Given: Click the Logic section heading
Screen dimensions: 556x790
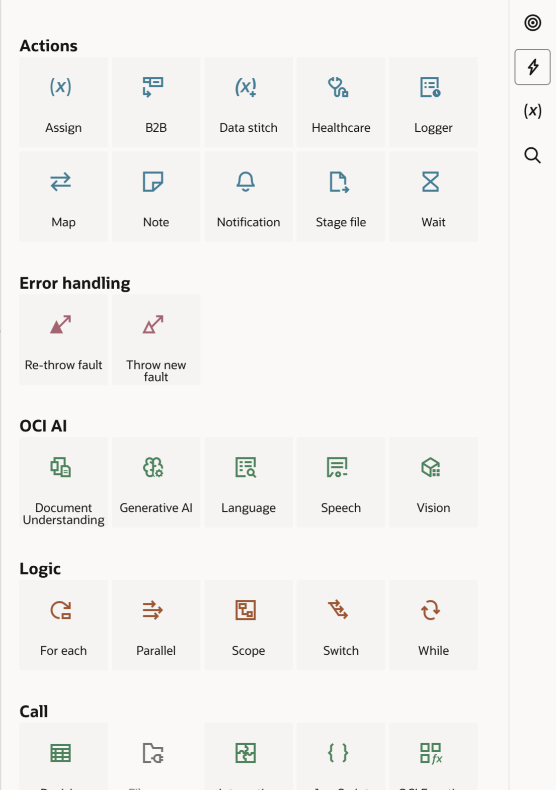Looking at the screenshot, I should [x=40, y=569].
